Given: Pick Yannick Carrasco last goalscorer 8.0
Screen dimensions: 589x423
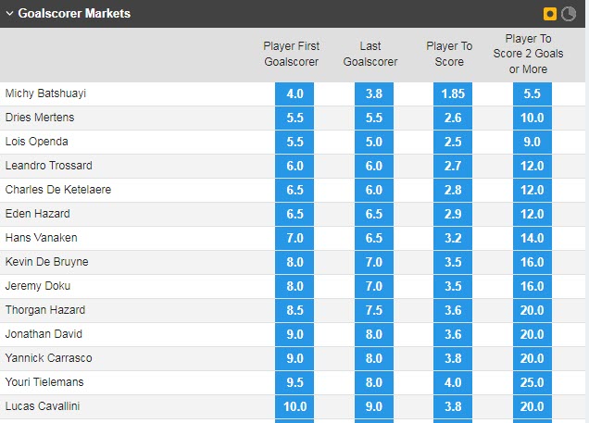Looking at the screenshot, I should coord(374,358).
